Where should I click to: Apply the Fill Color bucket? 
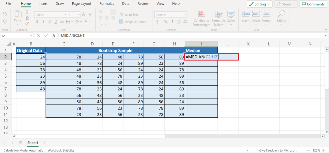77,21
